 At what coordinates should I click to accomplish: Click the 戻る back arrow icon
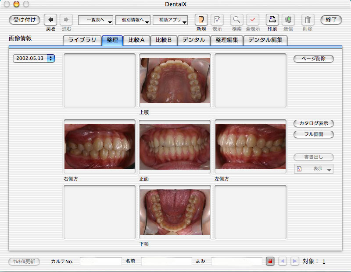(x=50, y=20)
